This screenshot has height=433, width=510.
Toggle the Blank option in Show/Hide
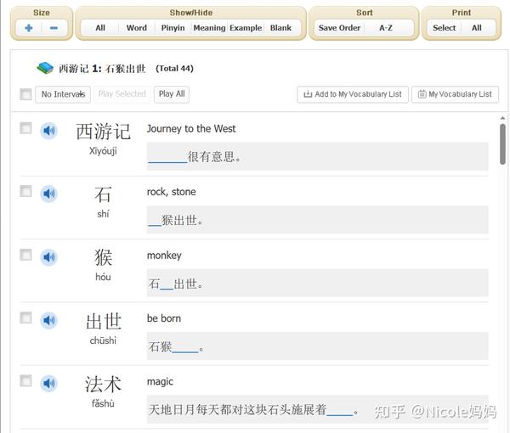(280, 28)
